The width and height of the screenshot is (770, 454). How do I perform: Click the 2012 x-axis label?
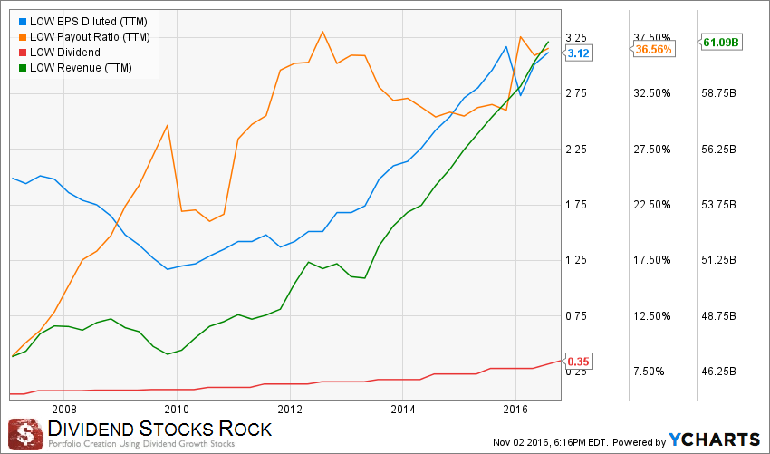click(x=290, y=410)
